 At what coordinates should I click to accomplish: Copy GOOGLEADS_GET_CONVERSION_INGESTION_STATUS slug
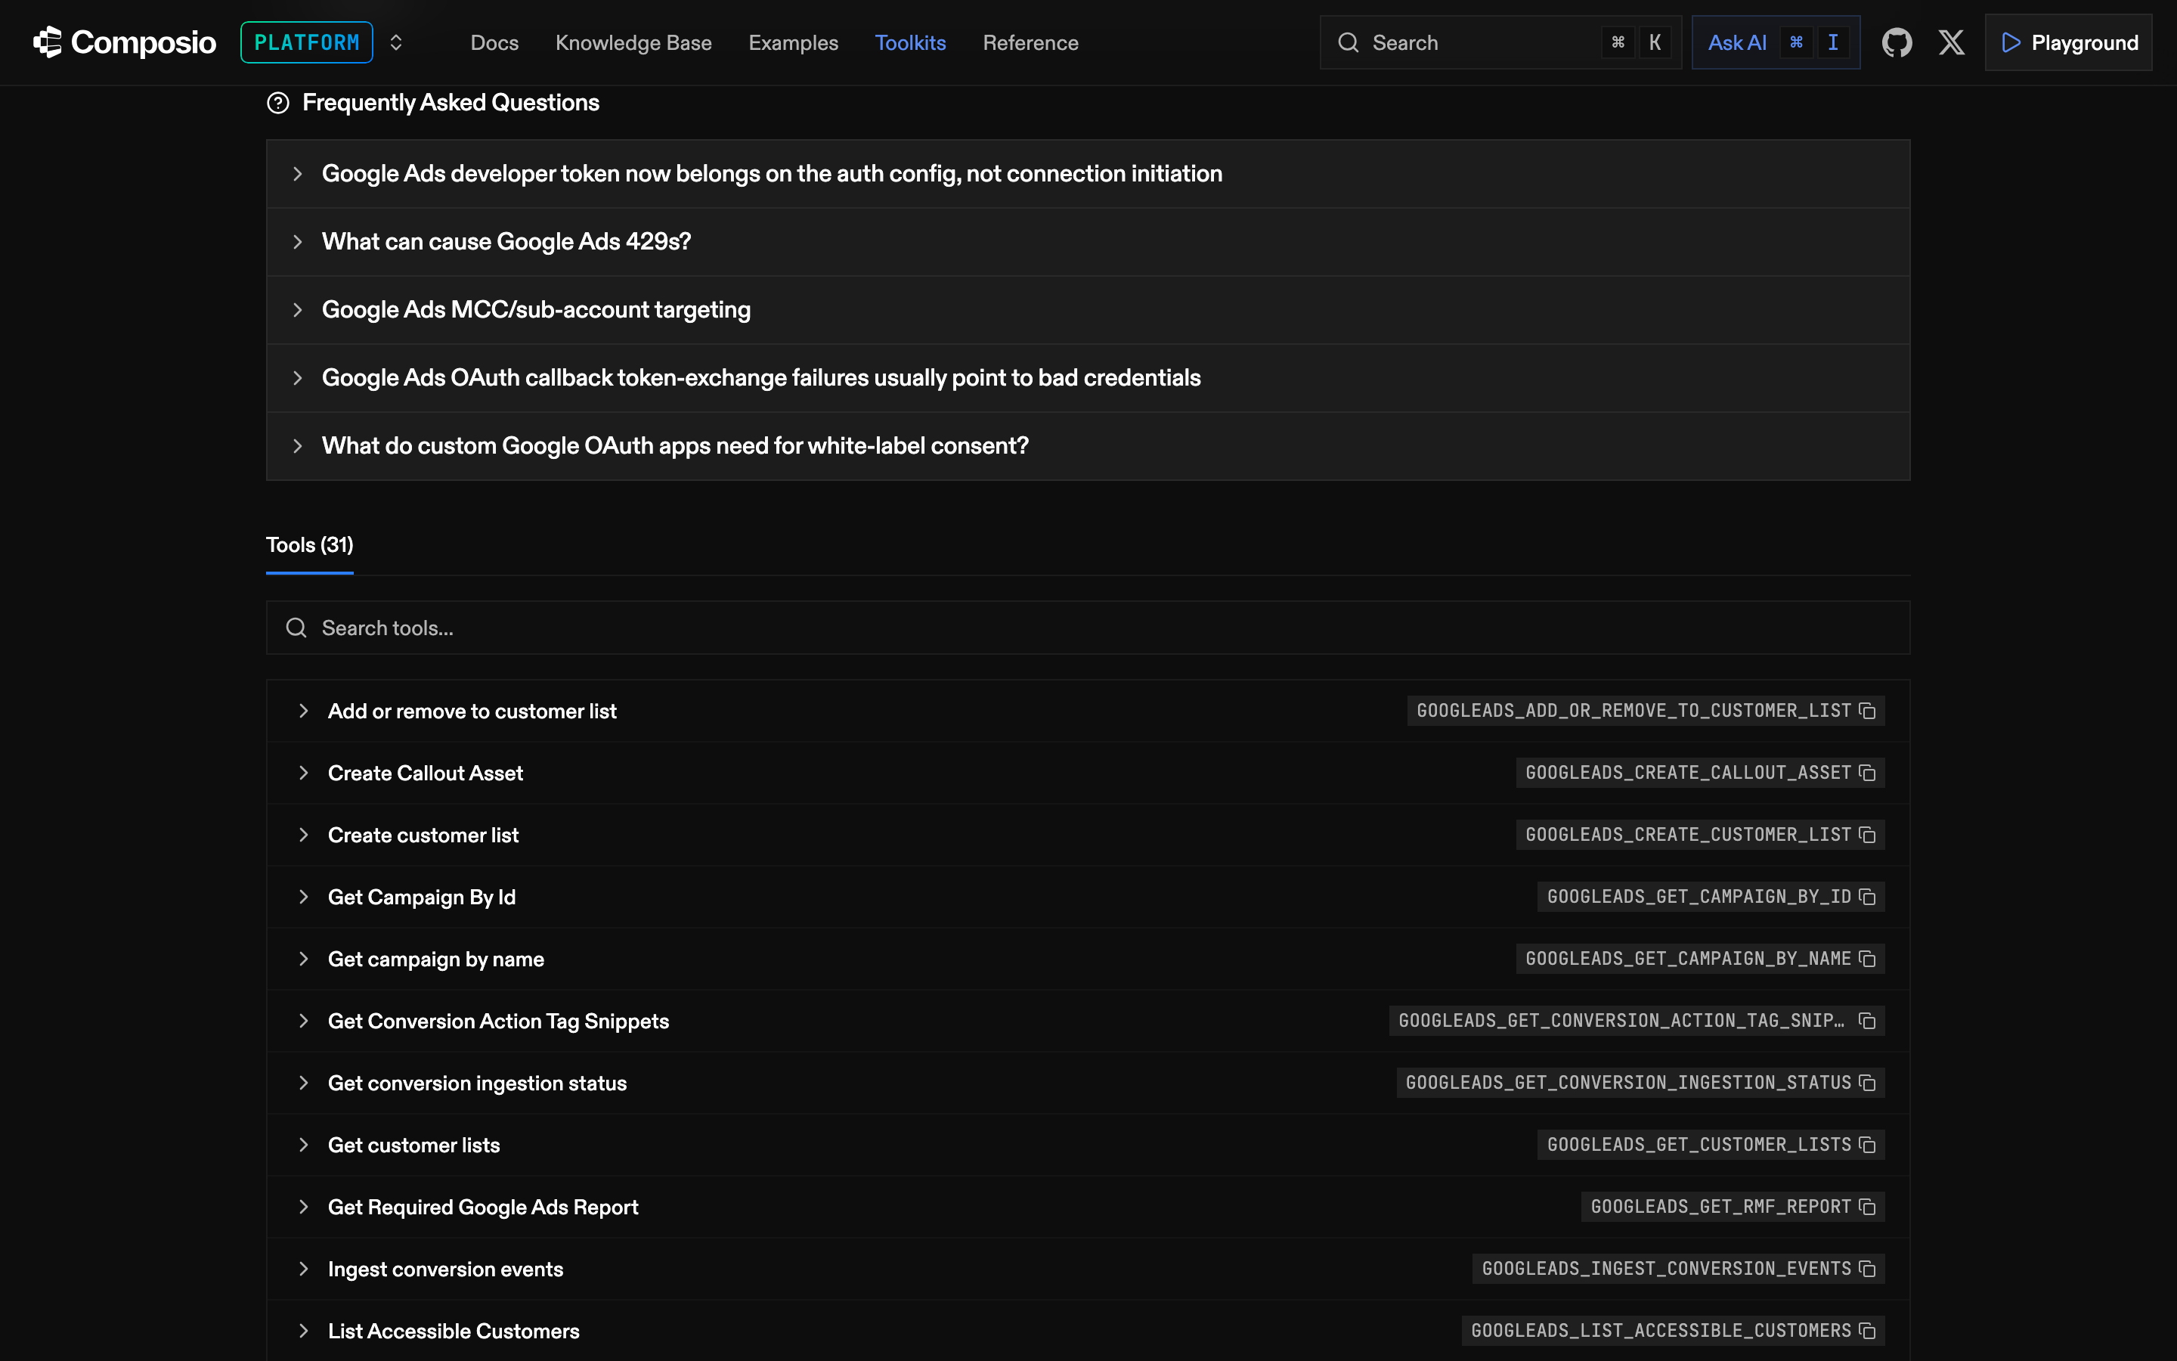(x=1868, y=1083)
